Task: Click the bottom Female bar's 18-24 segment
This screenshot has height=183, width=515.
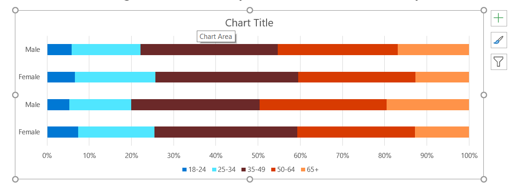Action: click(x=63, y=132)
